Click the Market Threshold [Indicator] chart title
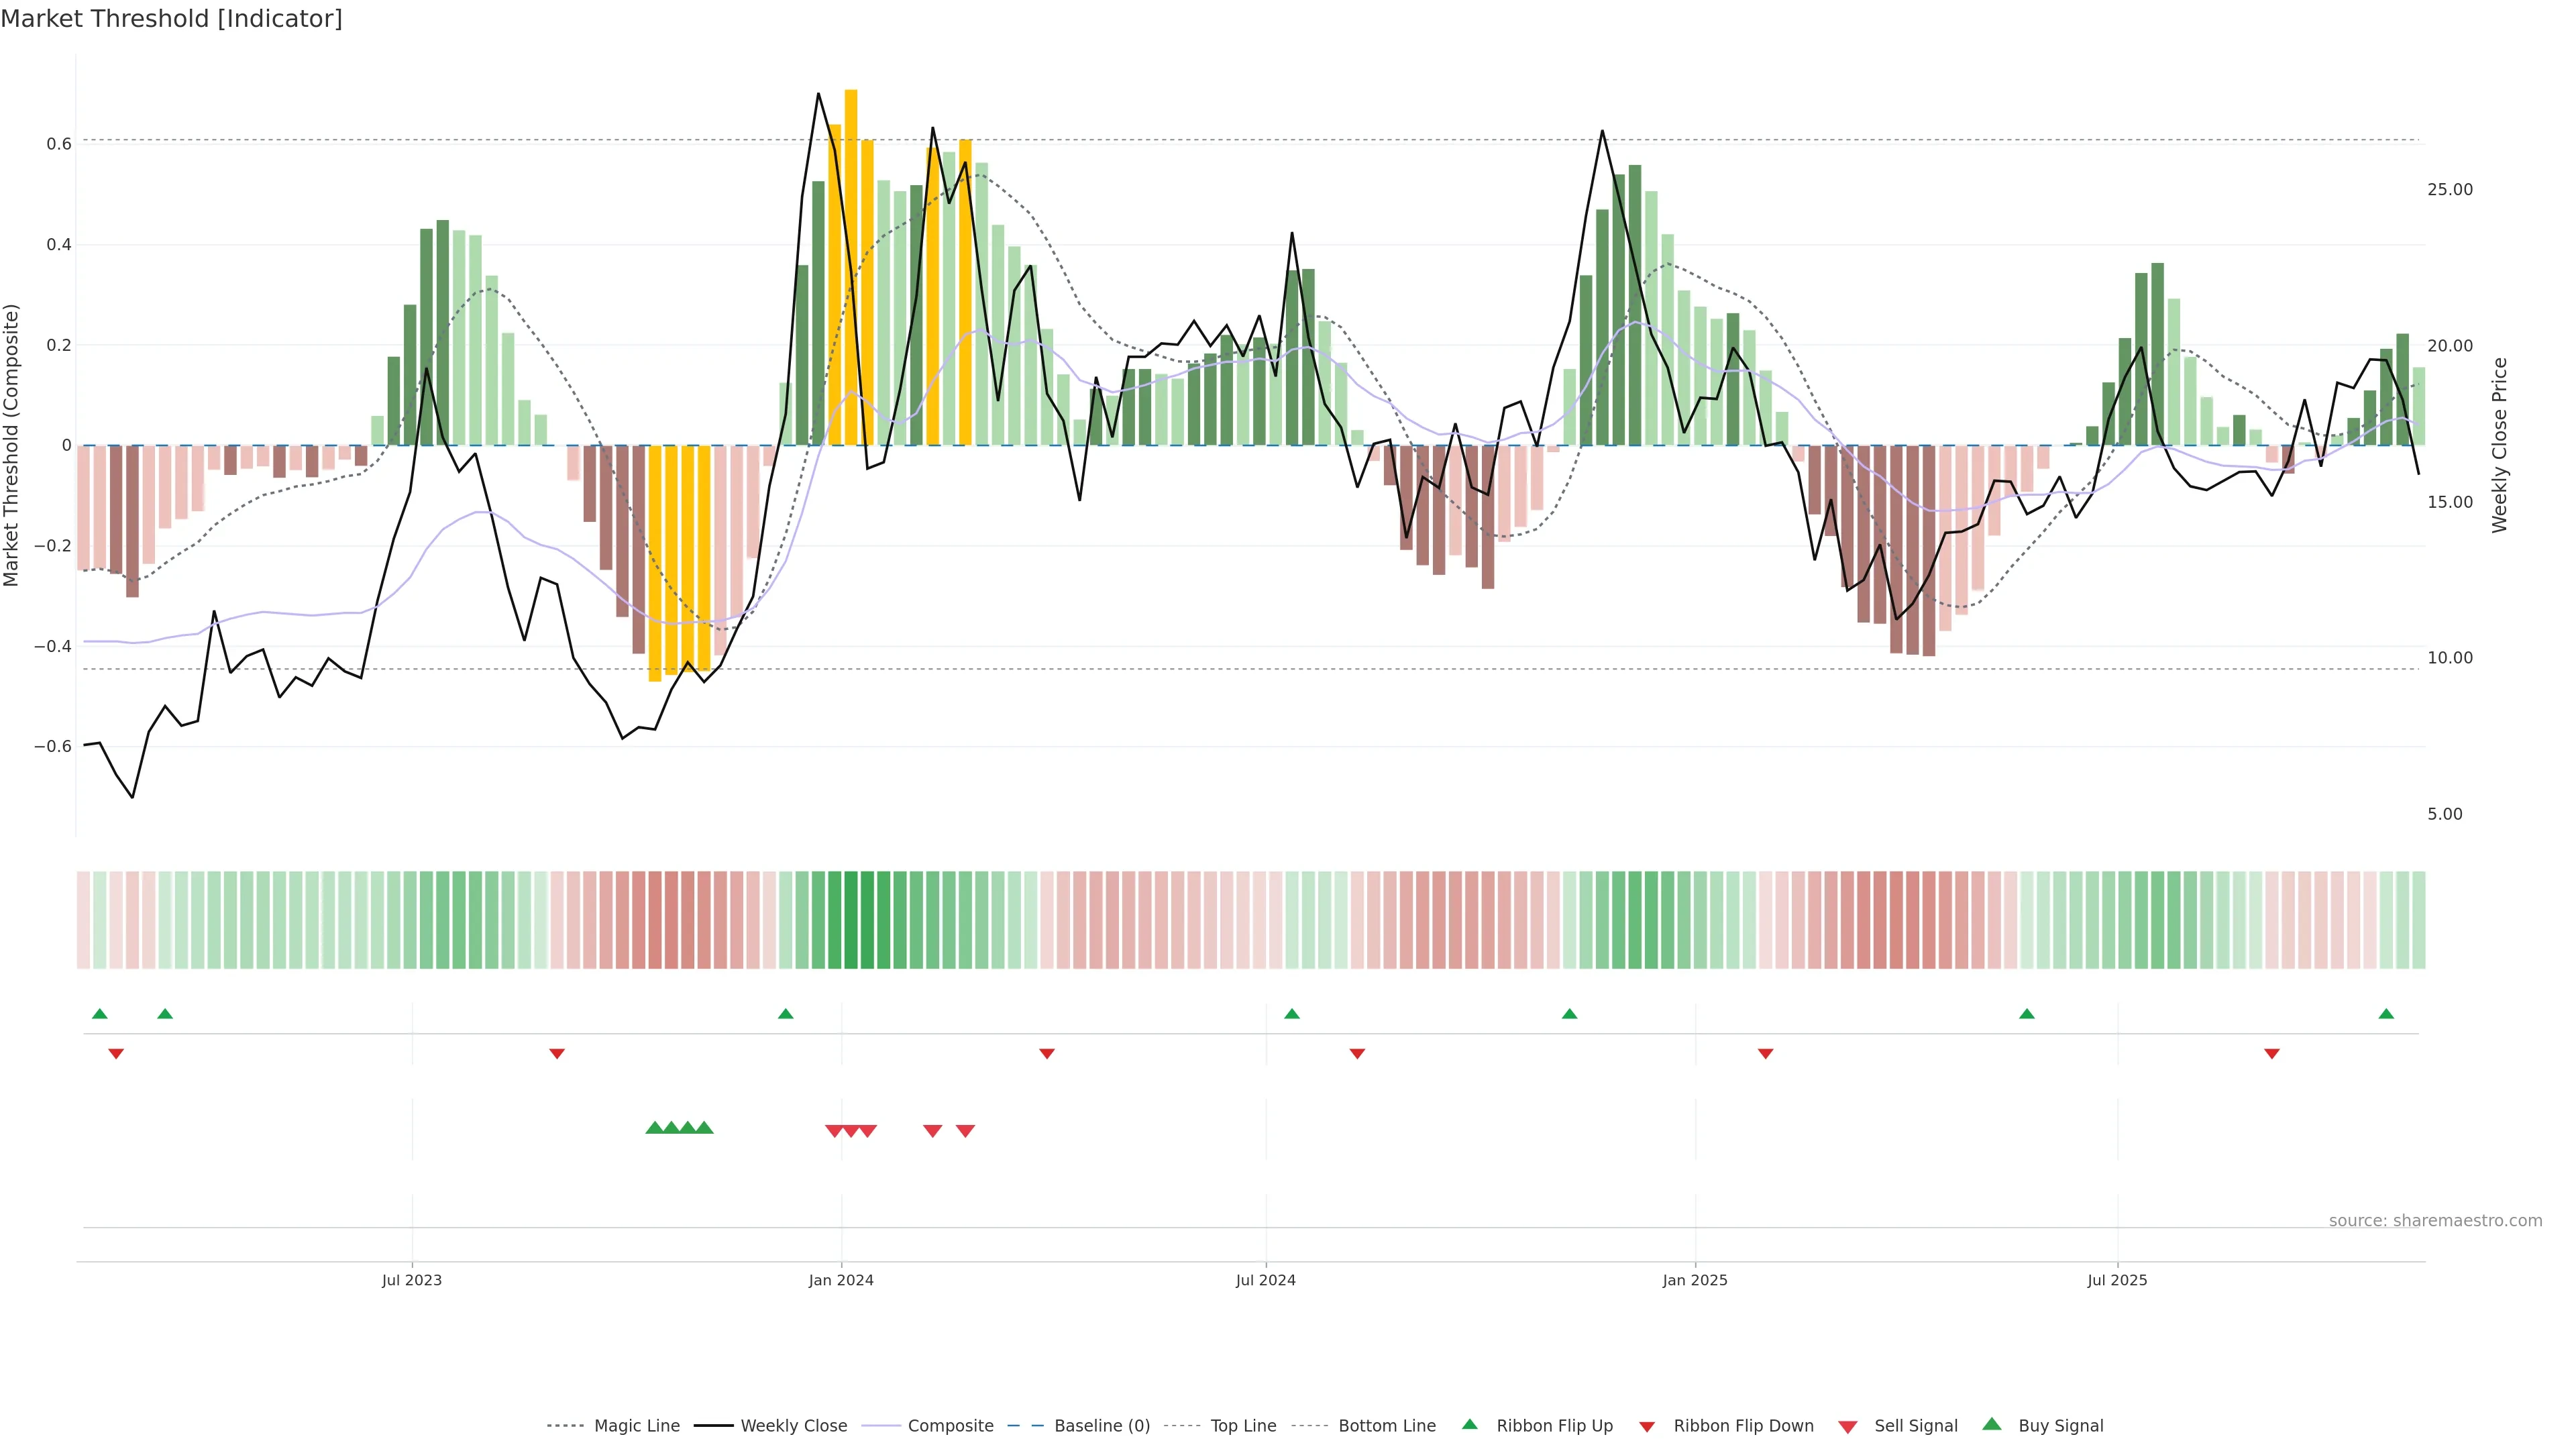 (171, 19)
